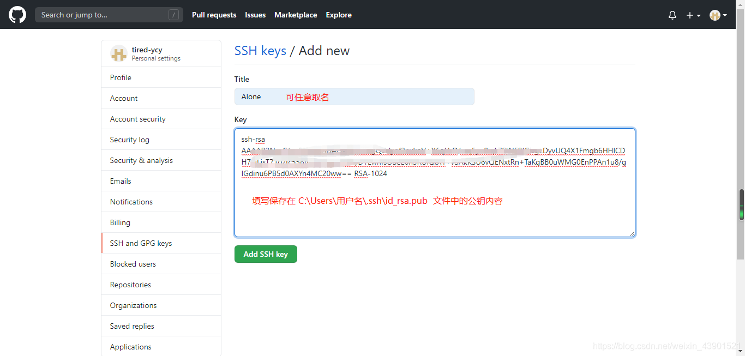Select SSH and GPG keys in sidebar

pyautogui.click(x=161, y=243)
